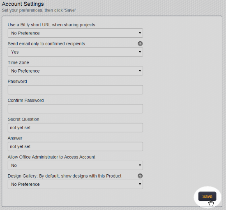Viewport: 226px width, 210px height.
Task: Click the 'Secret Question' label text
Action: tap(23, 119)
